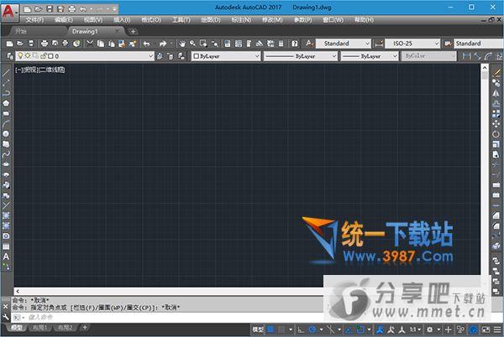Click the Cut scissors icon
The width and height of the screenshot is (504, 337).
(90, 44)
